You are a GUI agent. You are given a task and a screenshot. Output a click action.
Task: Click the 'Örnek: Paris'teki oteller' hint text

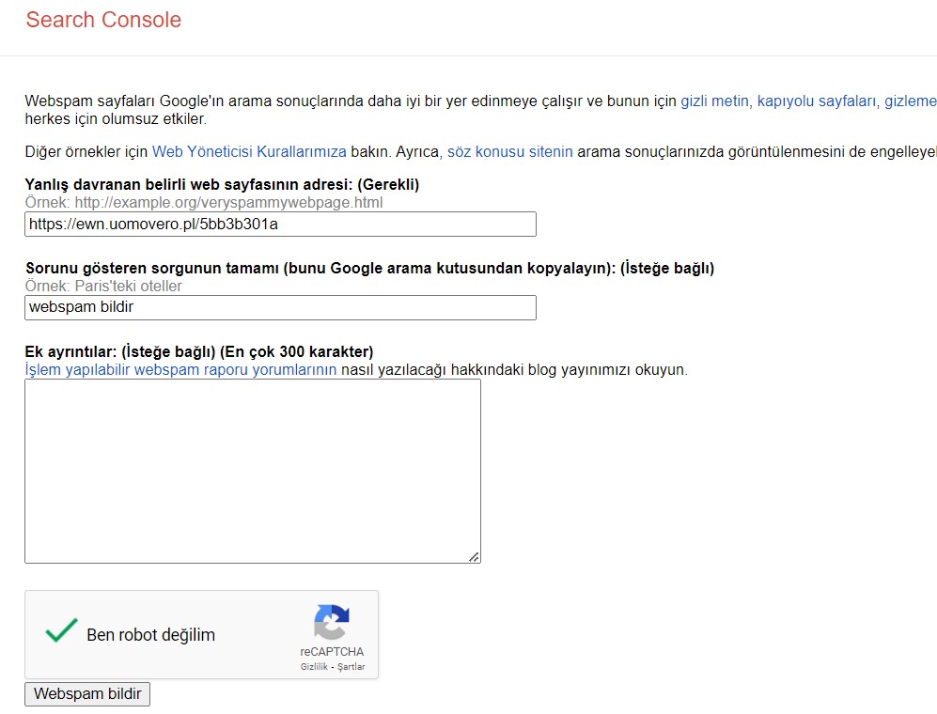click(x=103, y=287)
